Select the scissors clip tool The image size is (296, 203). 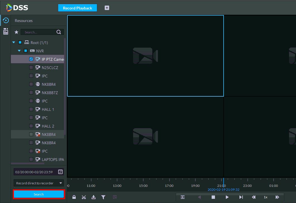[x=84, y=197]
